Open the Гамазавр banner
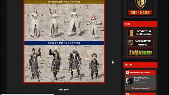The width and height of the screenshot is (169, 95). (140, 53)
